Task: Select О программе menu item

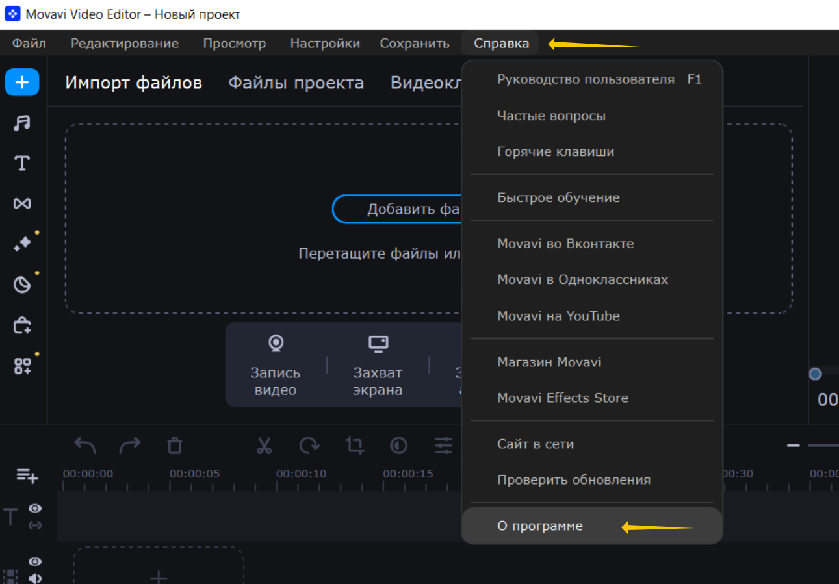Action: [x=592, y=526]
